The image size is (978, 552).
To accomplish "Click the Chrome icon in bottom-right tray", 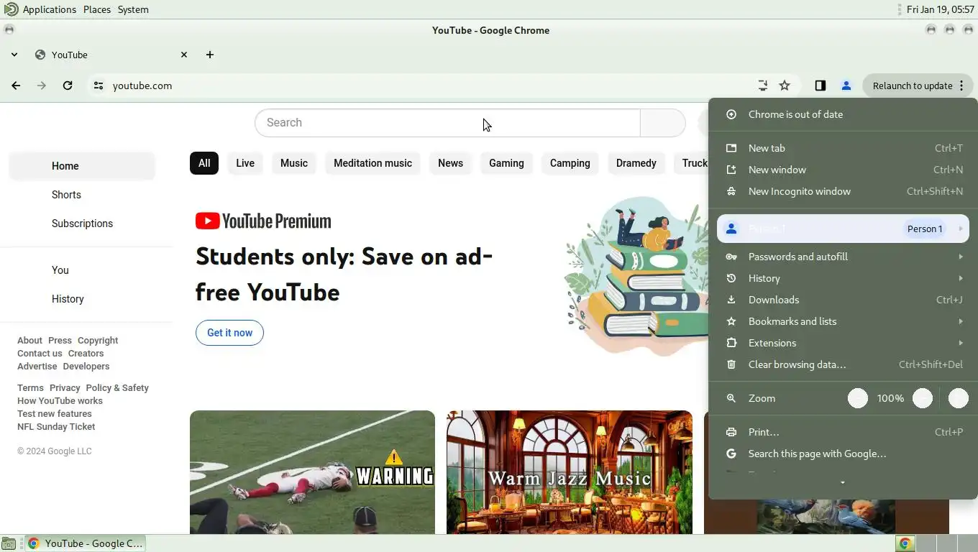I will (905, 543).
